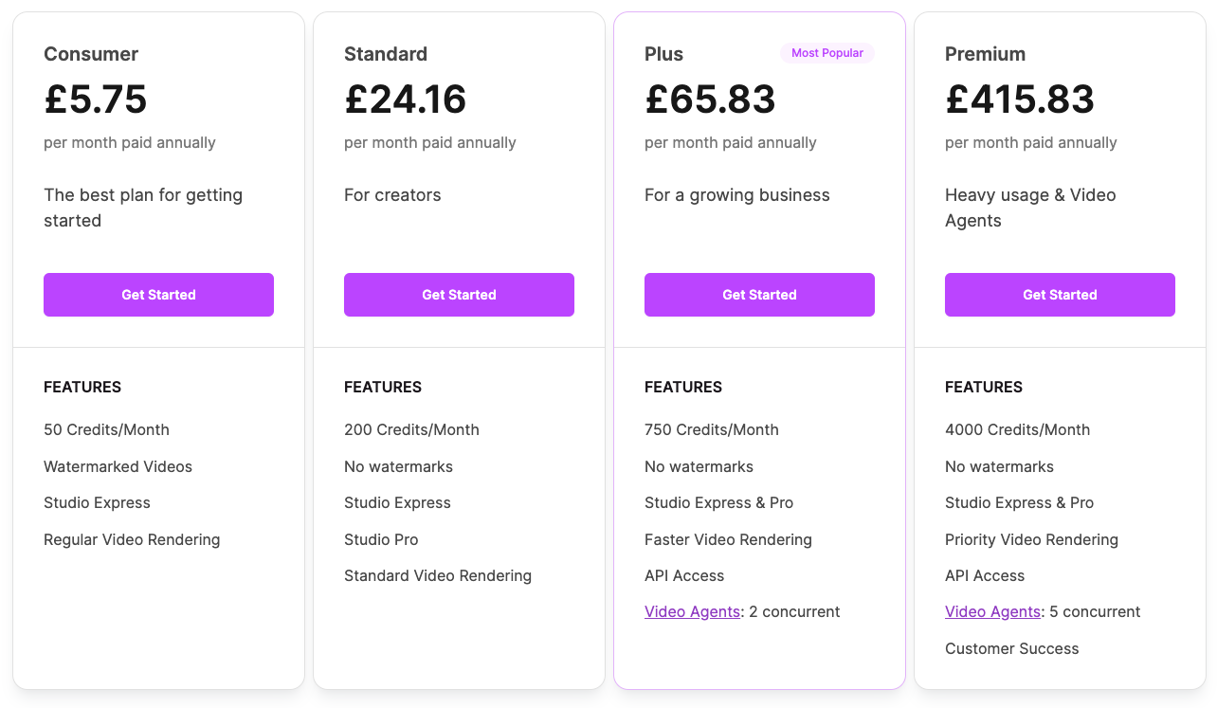Click Get Started under the Standard plan
Viewport: 1217px width, 708px height.
[459, 295]
